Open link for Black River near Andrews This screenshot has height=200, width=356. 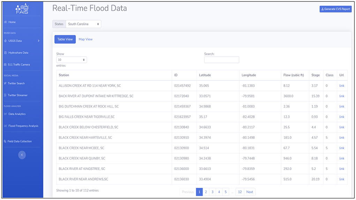click(342, 179)
